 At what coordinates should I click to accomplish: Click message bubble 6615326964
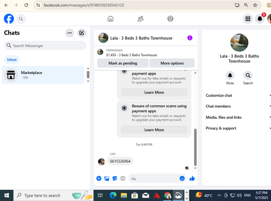120,161
